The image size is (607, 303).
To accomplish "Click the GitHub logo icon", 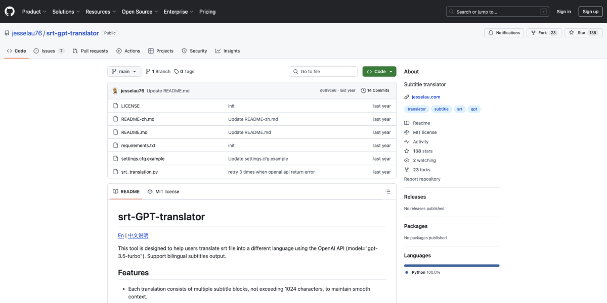I will [10, 11].
